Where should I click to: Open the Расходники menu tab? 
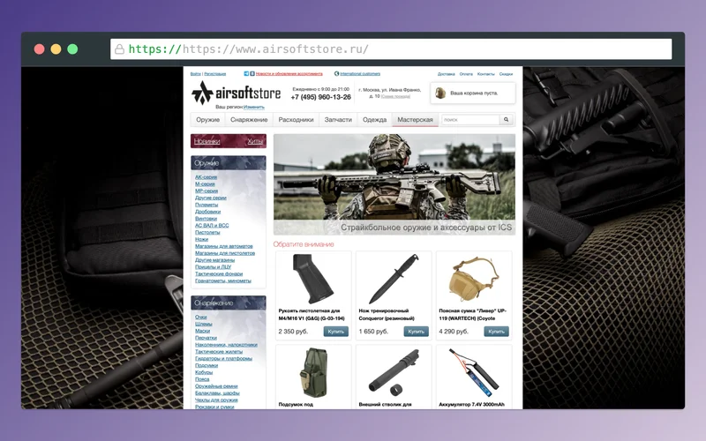coord(296,120)
